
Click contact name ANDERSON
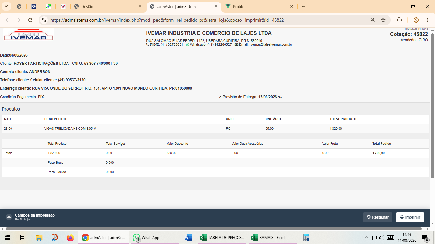coord(40,72)
